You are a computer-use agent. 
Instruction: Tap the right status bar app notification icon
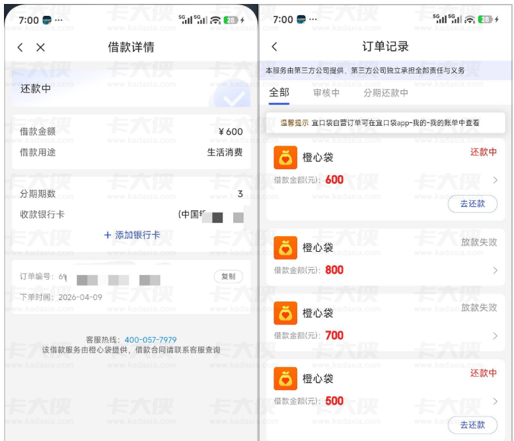(x=301, y=19)
